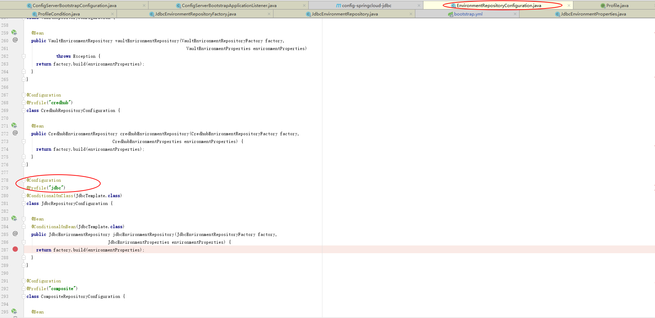Close the ProfileCondition.java tab
This screenshot has width=655, height=318.
112,14
